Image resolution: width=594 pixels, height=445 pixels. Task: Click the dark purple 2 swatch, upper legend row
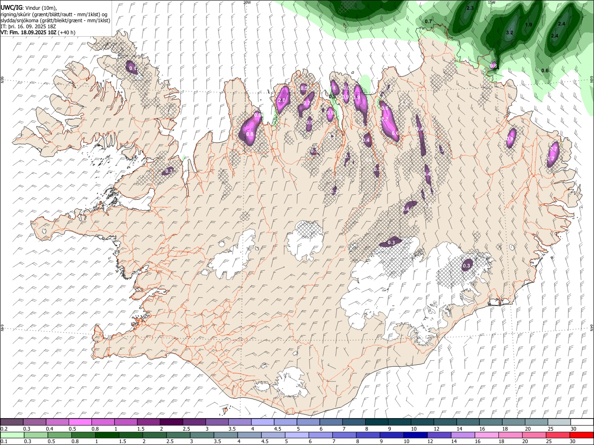pos(171,422)
